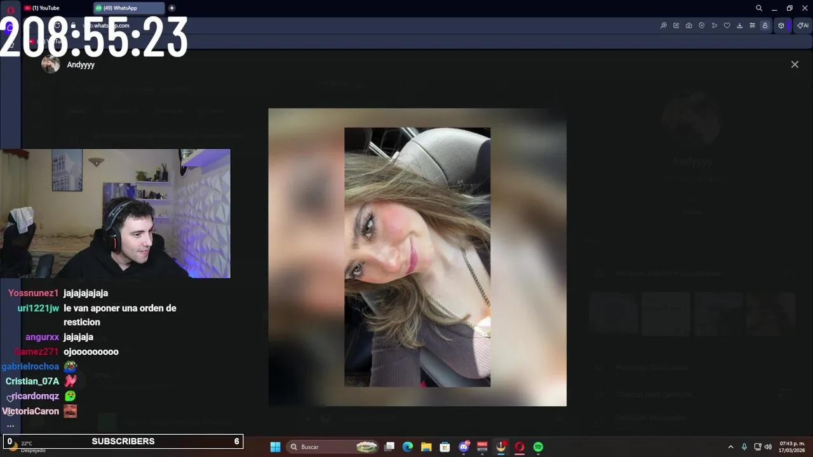
Task: Open network status tray icon
Action: point(758,447)
